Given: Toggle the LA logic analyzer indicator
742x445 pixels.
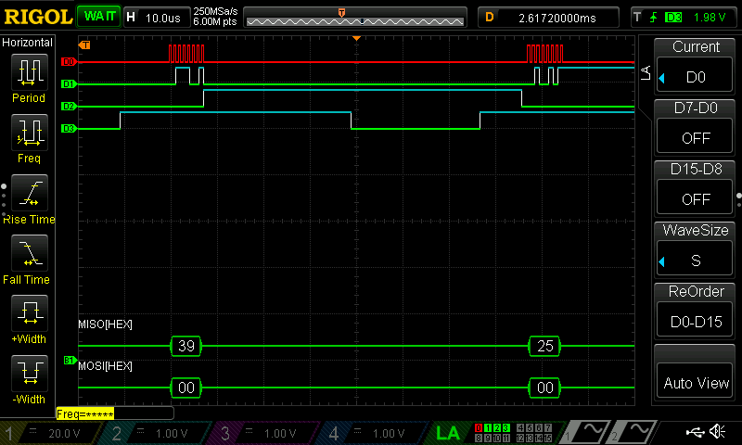Looking at the screenshot, I should 447,433.
